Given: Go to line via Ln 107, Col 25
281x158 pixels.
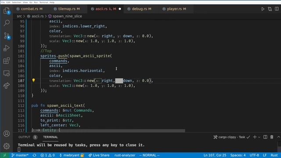Looking at the screenshot, I should coord(215,155).
